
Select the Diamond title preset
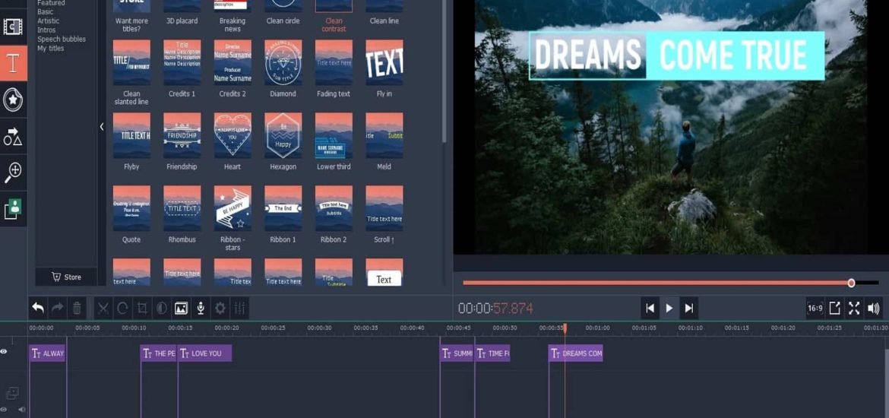point(283,62)
